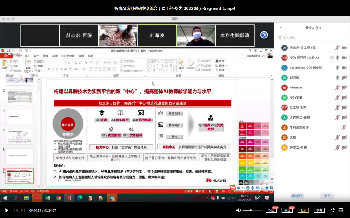Go to the previous video
This screenshot has width=350, height=218.
coord(16,210)
